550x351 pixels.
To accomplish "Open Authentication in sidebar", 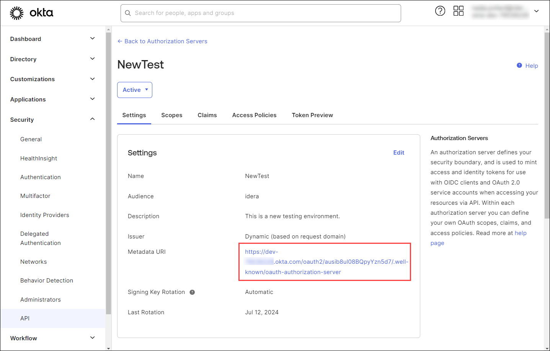I will (x=41, y=177).
